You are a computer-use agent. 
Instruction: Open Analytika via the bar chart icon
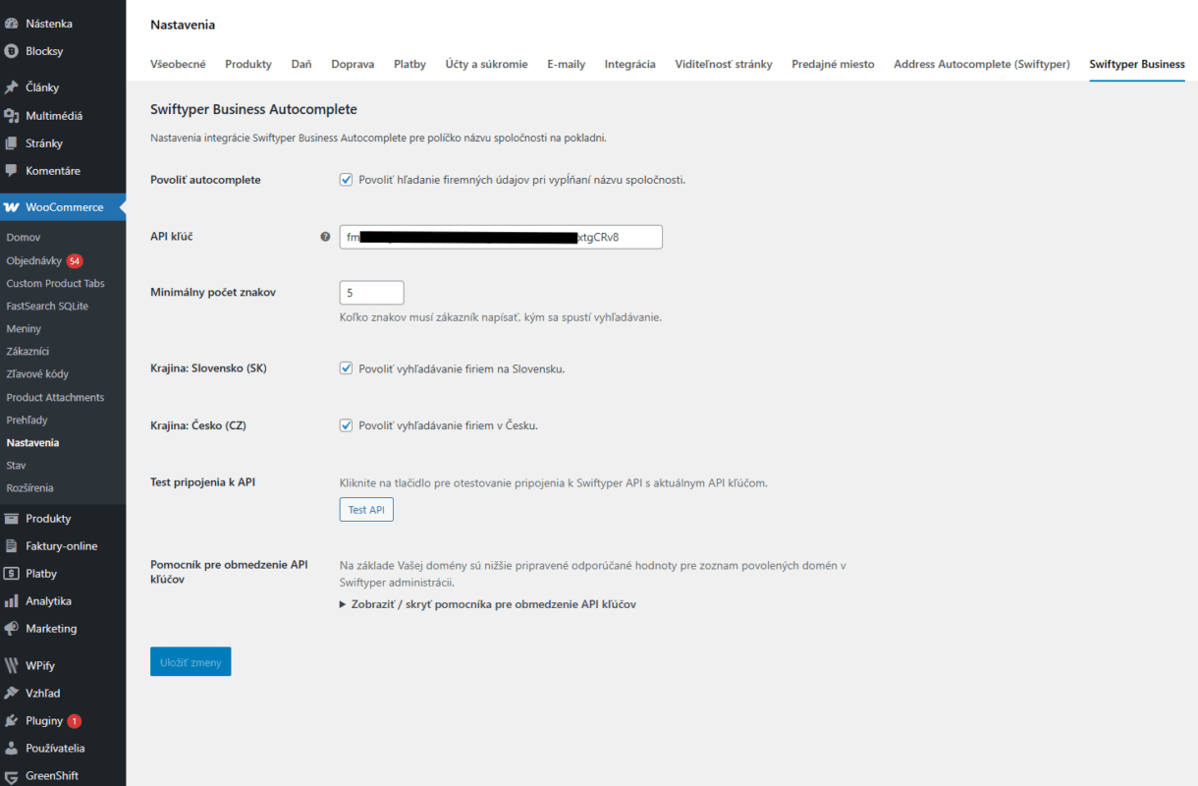pos(12,601)
